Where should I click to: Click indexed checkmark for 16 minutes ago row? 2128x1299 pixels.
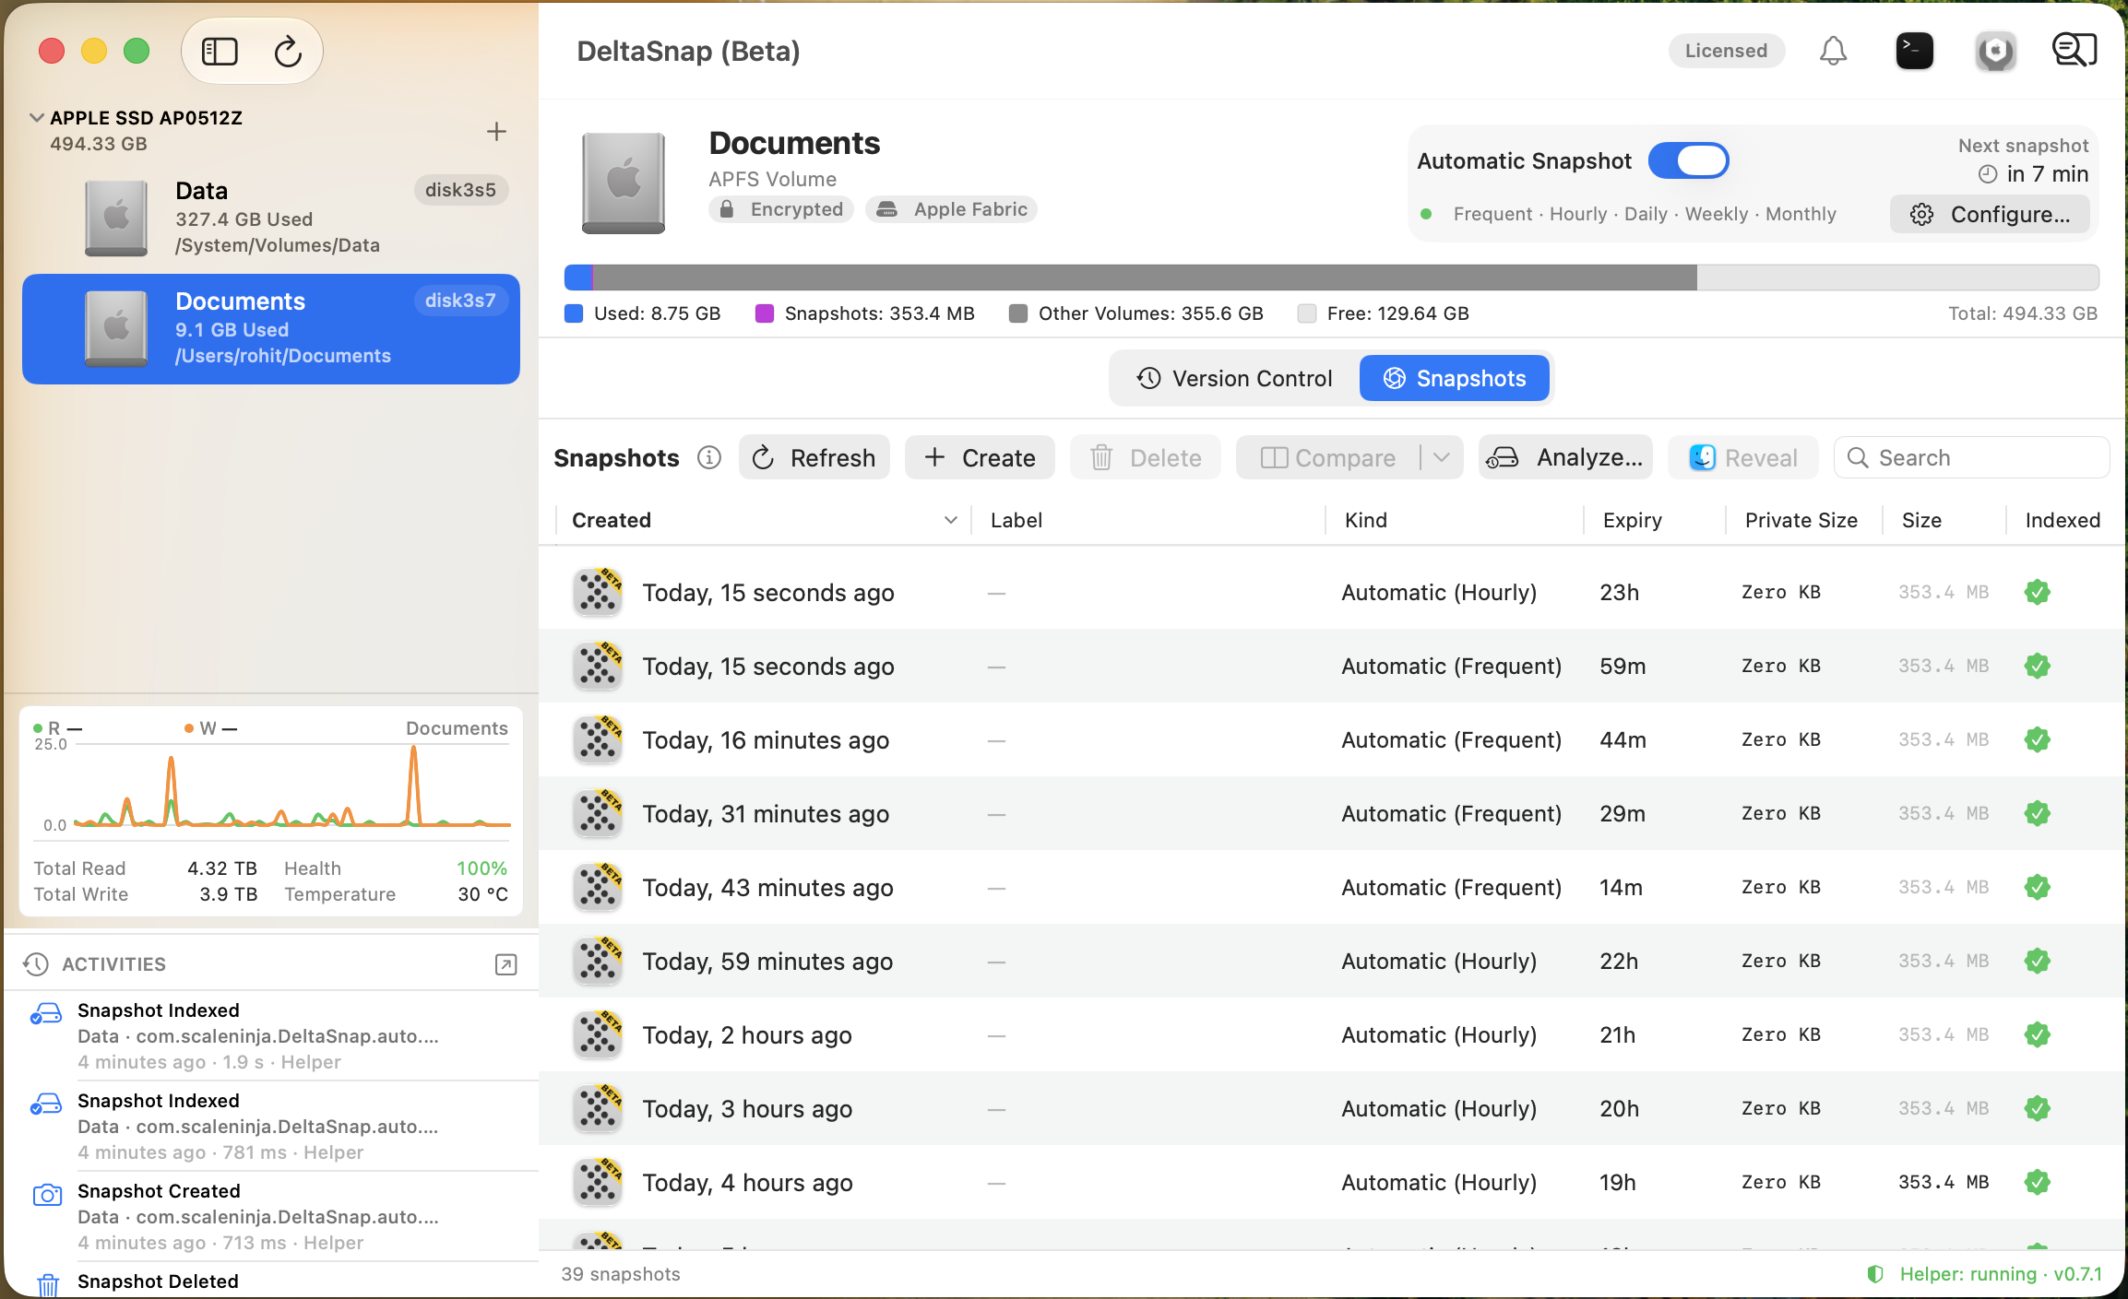[x=2037, y=739]
